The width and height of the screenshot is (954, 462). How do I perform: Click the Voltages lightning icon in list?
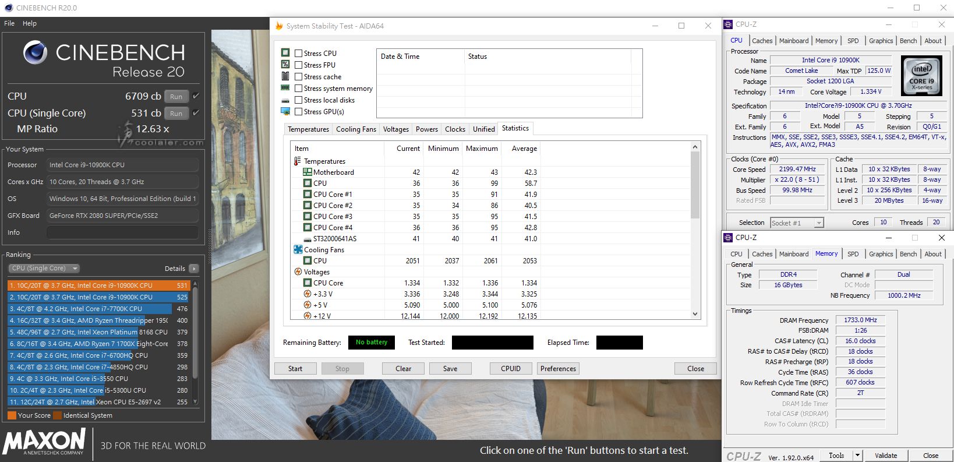[x=298, y=272]
